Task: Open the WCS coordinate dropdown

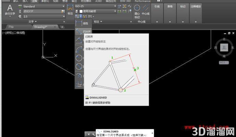Action: point(224,63)
